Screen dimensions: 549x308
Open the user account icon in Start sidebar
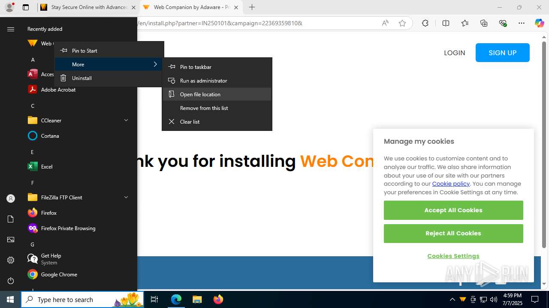[11, 198]
